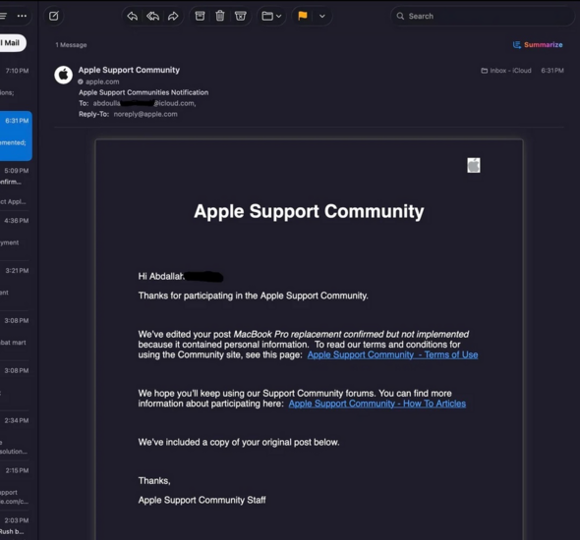The height and width of the screenshot is (540, 580).
Task: Toggle the filter messages icon
Action: click(3, 16)
